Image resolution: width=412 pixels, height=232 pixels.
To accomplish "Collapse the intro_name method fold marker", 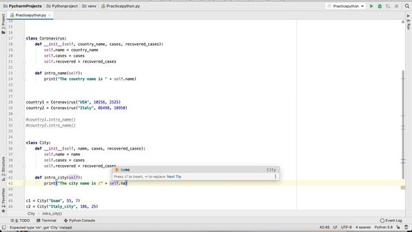I will [24, 73].
